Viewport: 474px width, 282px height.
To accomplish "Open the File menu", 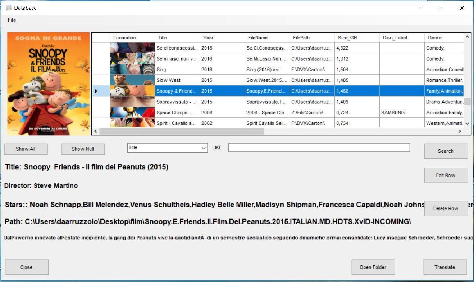I will 12,20.
